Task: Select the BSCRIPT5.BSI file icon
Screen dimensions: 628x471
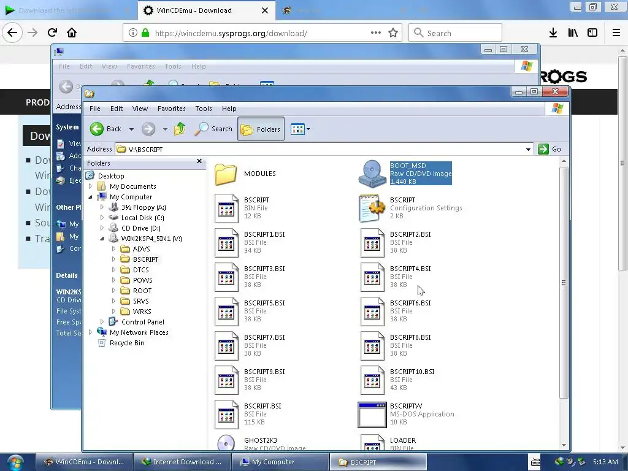Action: click(226, 312)
